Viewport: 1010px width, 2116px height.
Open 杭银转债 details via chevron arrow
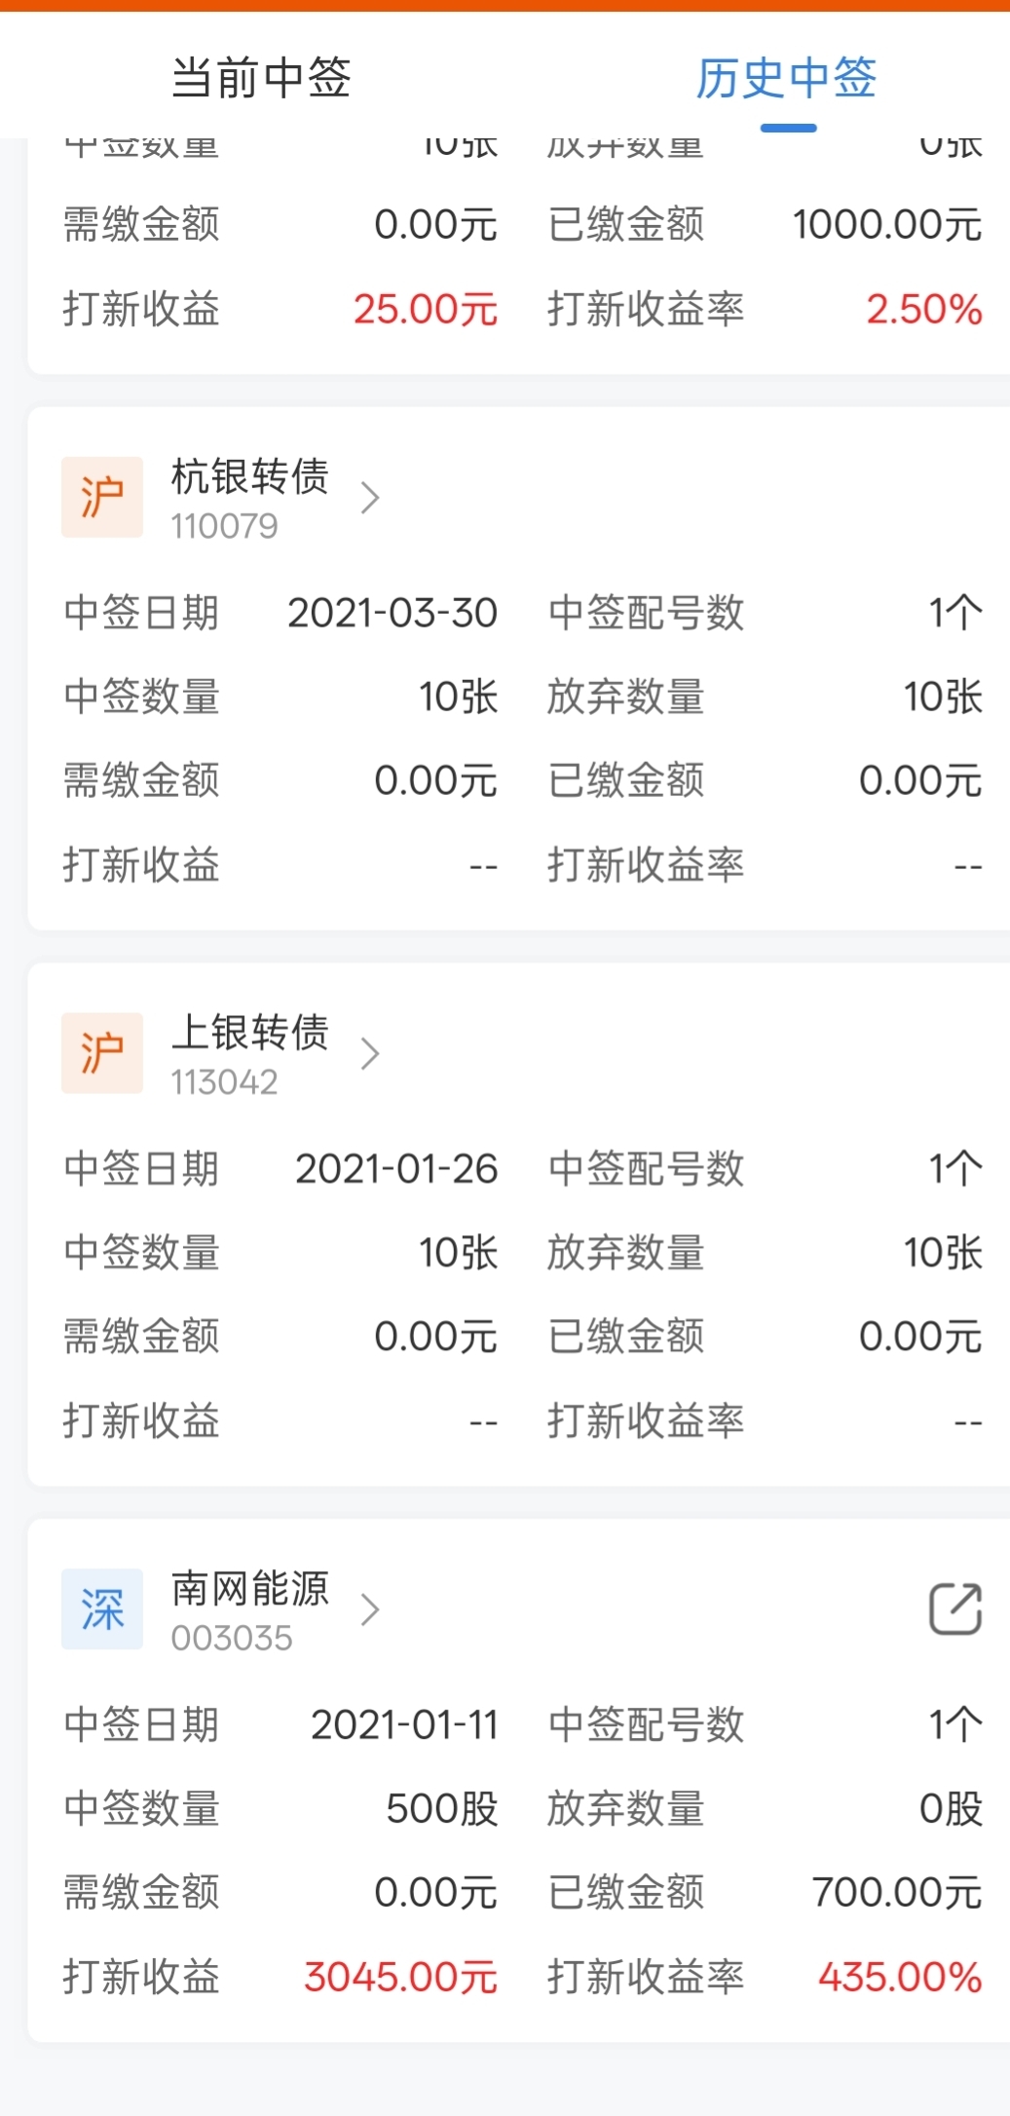point(369,498)
